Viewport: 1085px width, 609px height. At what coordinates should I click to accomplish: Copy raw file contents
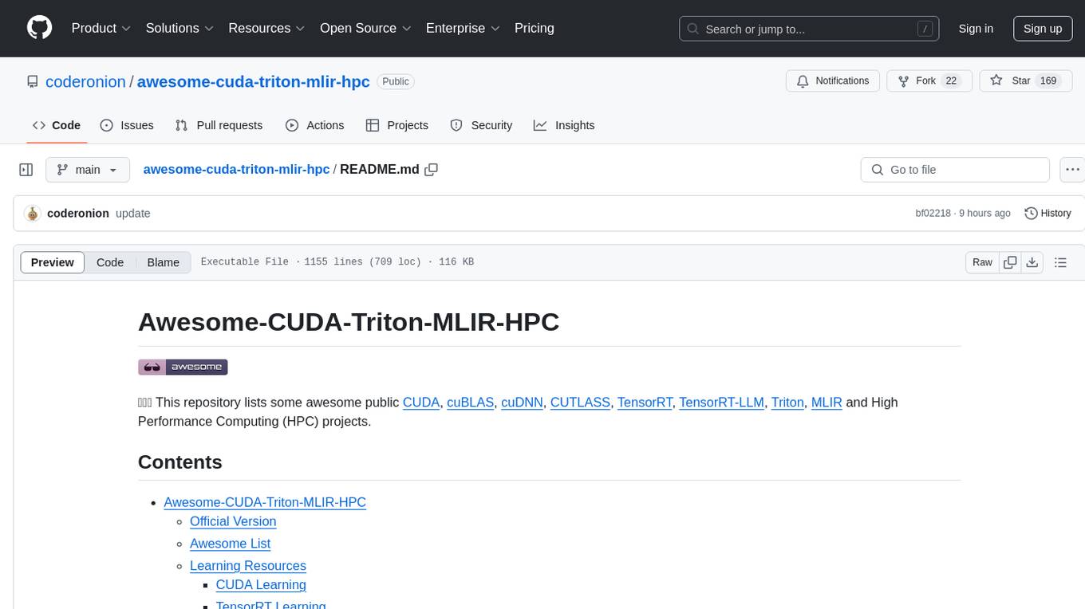[1010, 262]
